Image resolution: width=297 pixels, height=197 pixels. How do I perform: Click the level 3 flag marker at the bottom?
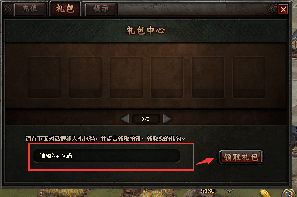(x=41, y=194)
